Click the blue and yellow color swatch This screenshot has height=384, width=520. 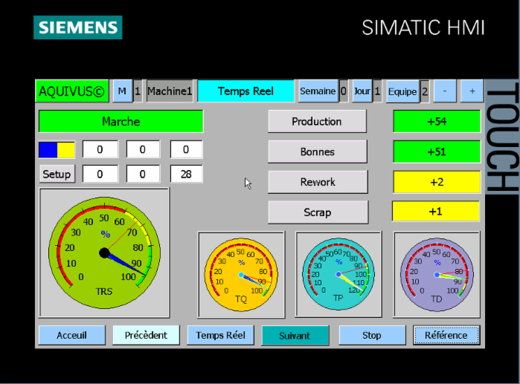[57, 150]
